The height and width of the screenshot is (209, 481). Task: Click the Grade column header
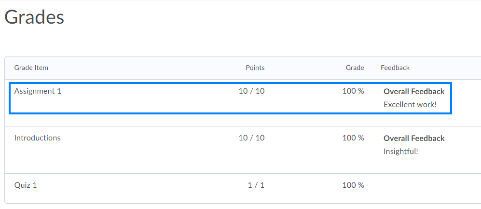point(355,68)
